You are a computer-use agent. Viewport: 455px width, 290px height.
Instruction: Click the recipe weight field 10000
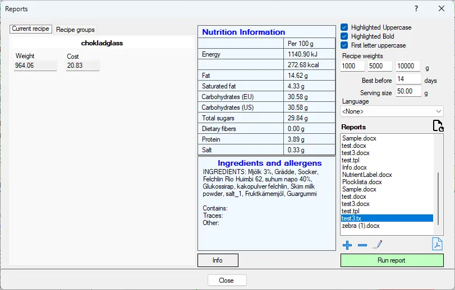tap(408, 66)
